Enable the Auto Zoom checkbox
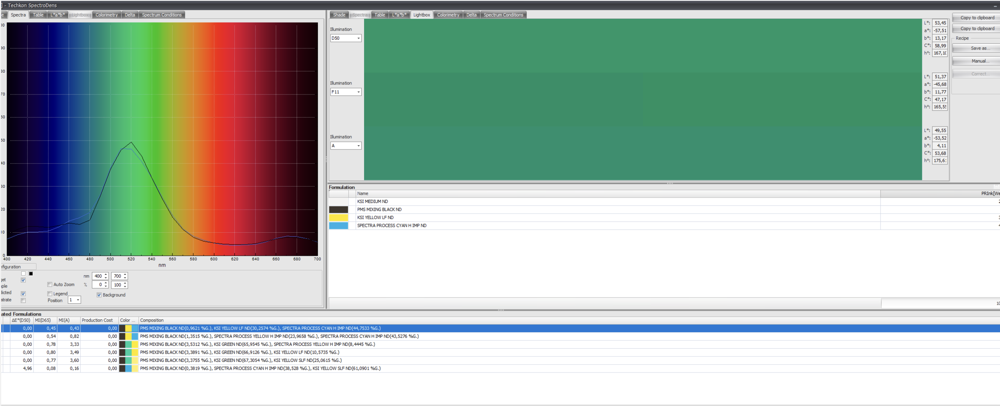The height and width of the screenshot is (406, 1000). [x=50, y=285]
